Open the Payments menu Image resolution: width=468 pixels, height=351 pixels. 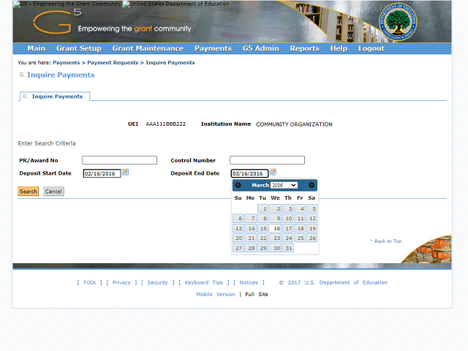tap(213, 48)
